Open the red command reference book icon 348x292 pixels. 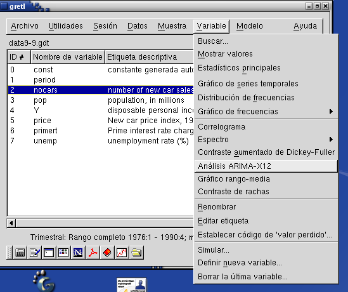[107, 253]
